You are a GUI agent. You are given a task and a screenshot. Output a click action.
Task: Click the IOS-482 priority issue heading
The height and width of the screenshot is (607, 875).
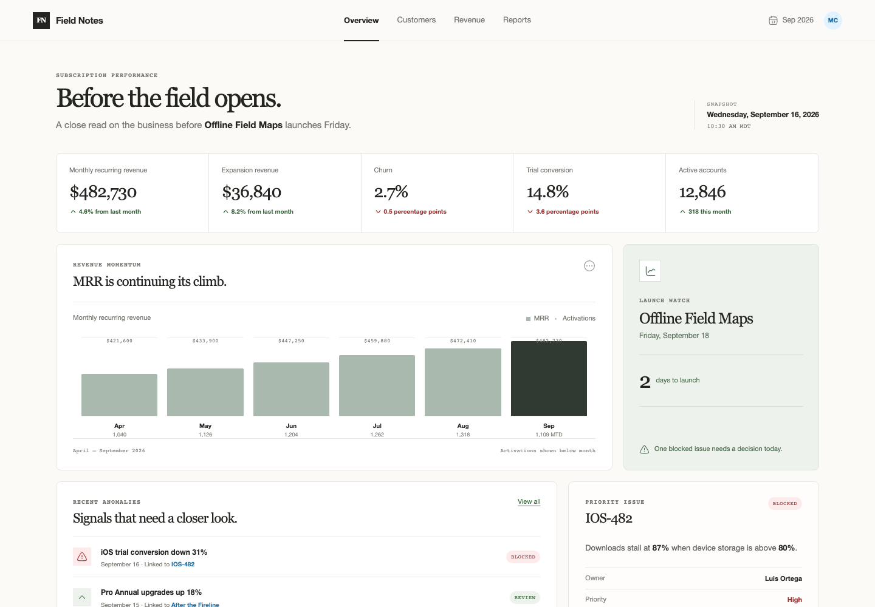pos(609,518)
